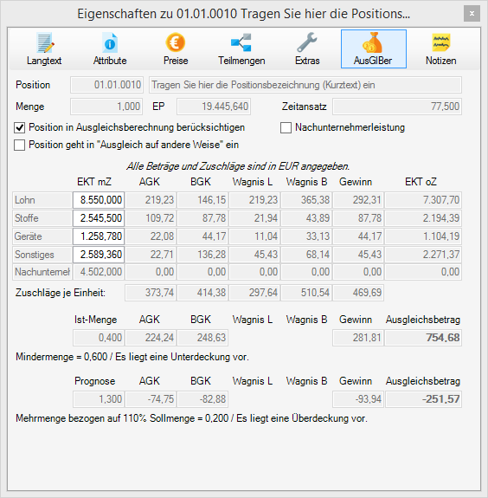Click the Nachunternehmer EKT mZ field 4.502,000
This screenshot has width=488, height=498.
pyautogui.click(x=99, y=272)
